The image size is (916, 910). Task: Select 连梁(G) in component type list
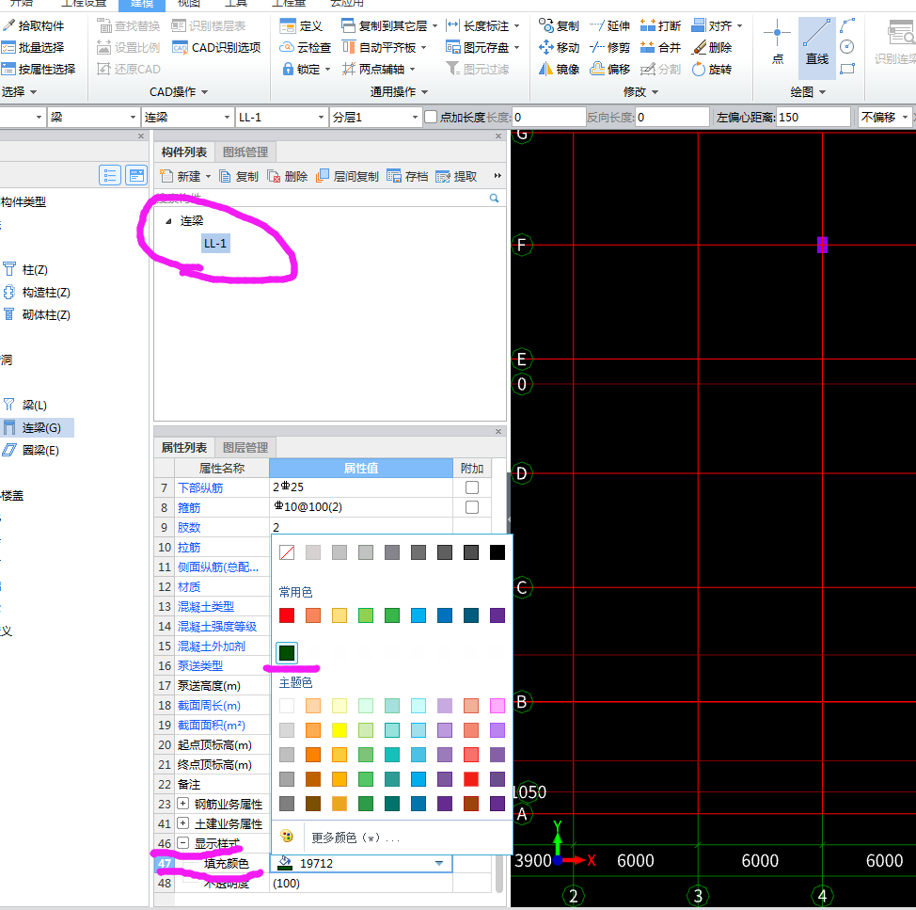click(38, 428)
